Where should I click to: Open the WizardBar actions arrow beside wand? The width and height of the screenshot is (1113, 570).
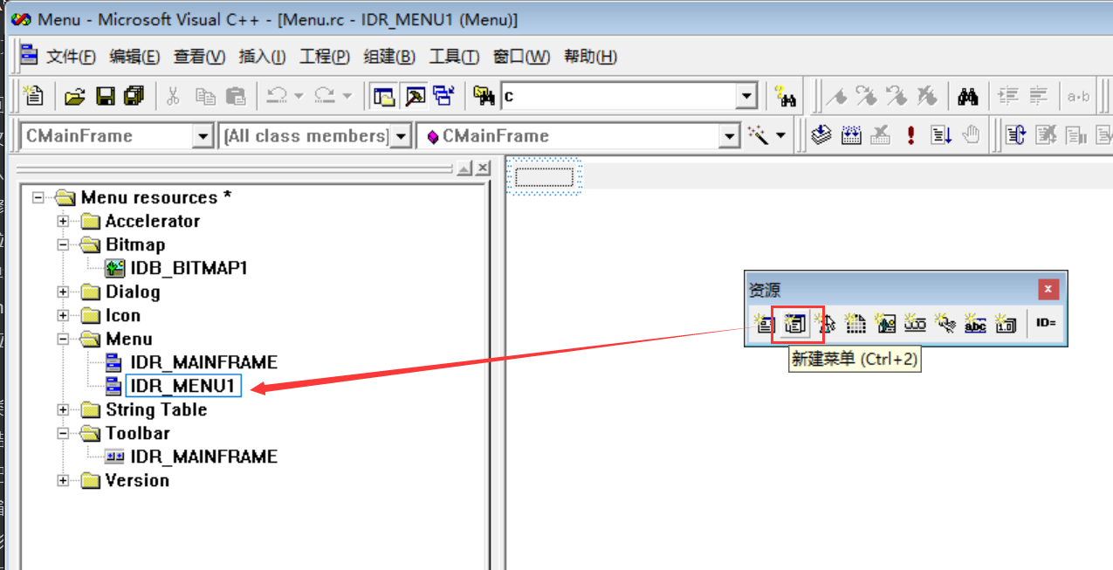tap(780, 136)
